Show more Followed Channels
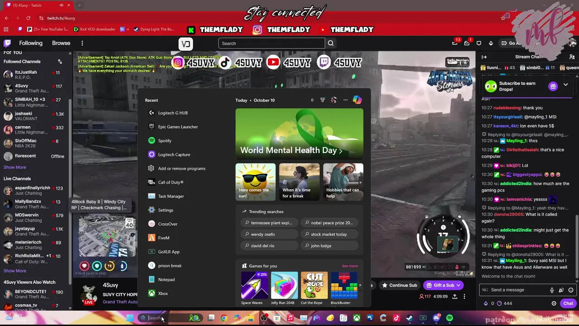Viewport: 579px width, 326px height. point(15,167)
